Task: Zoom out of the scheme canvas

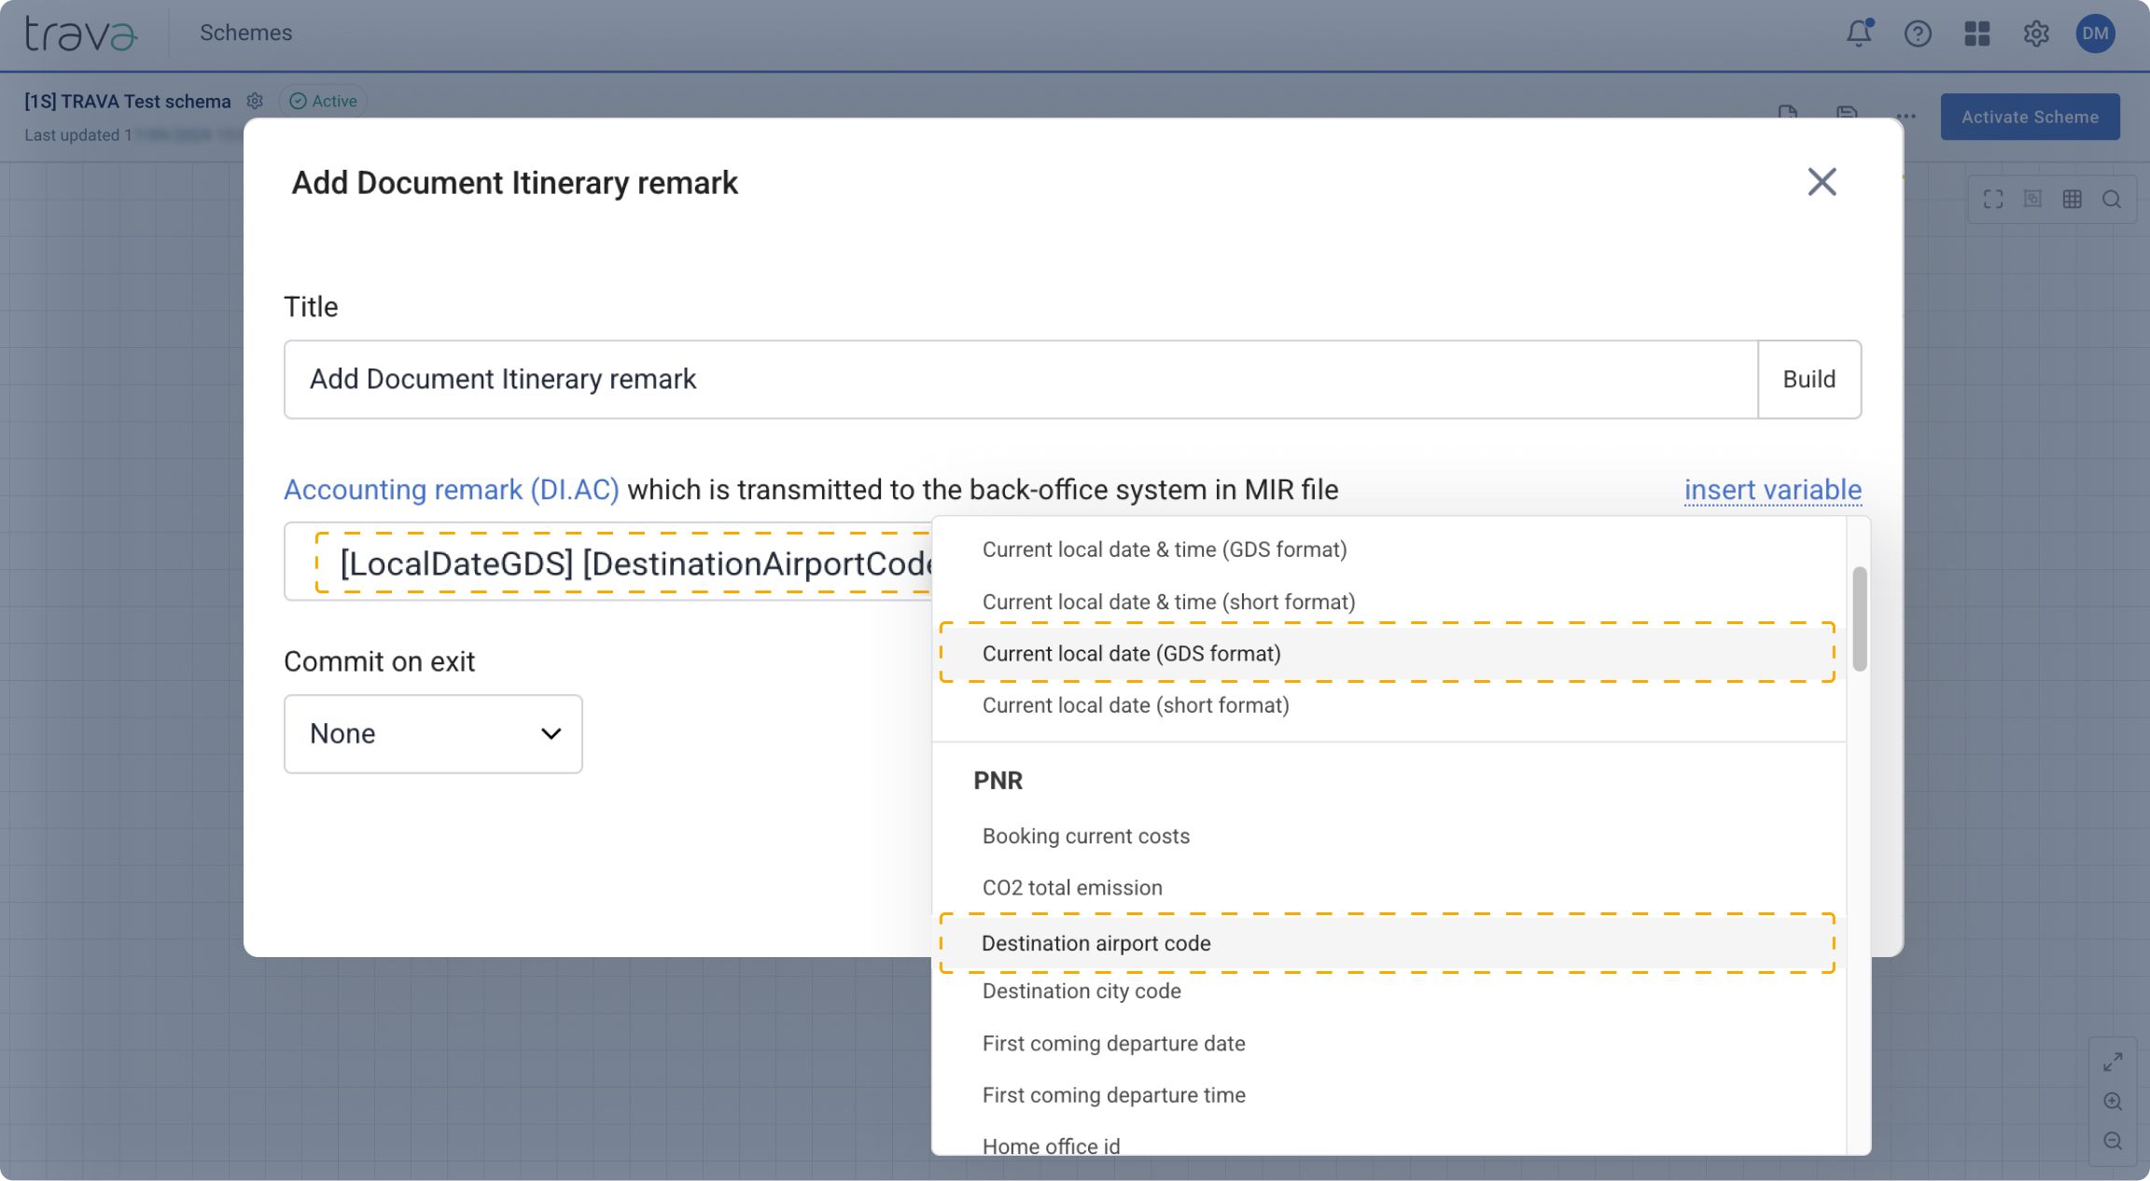Action: point(2114,1140)
